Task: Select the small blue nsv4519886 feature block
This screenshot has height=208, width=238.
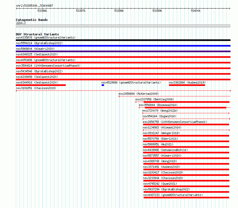Action: (103, 85)
